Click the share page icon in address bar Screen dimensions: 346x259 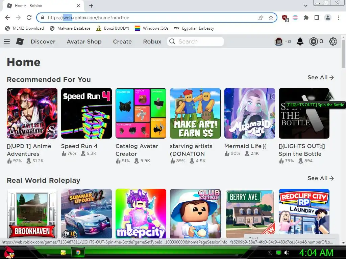260,18
